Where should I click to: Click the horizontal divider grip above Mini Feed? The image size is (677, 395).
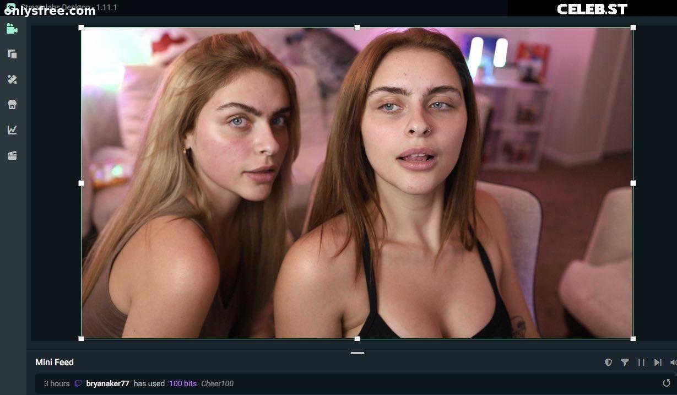pyautogui.click(x=358, y=353)
